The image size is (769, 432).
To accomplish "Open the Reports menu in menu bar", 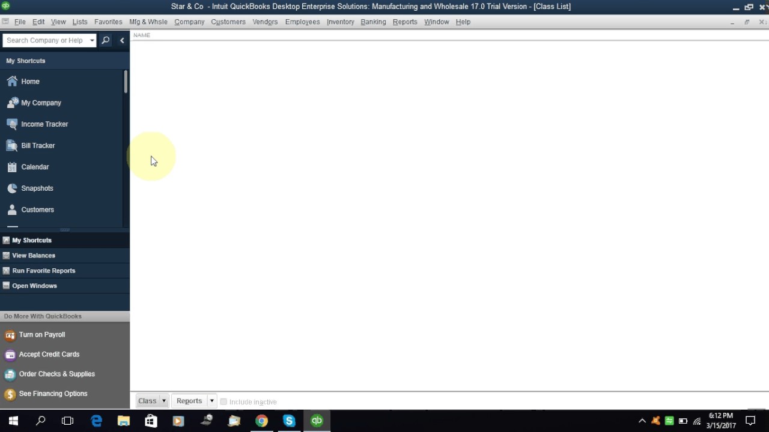I will tap(405, 22).
